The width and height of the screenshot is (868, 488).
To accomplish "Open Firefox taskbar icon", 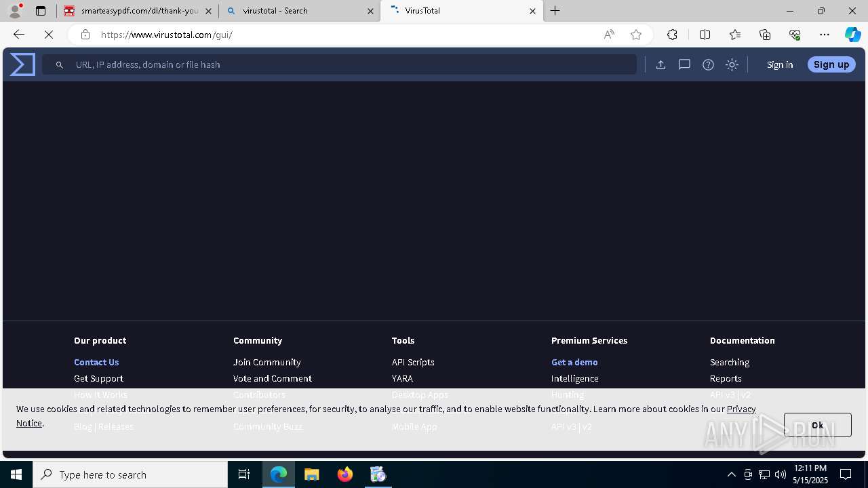I will click(x=345, y=474).
